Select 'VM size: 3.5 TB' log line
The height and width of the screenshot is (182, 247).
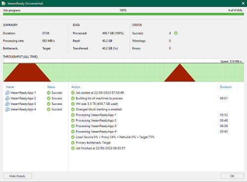(x=97, y=104)
